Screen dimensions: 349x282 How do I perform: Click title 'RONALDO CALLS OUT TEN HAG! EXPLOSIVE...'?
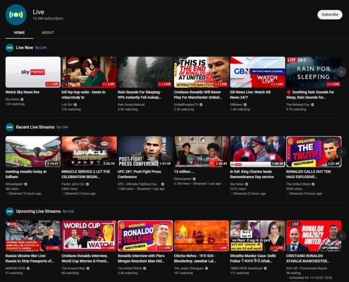point(308,174)
